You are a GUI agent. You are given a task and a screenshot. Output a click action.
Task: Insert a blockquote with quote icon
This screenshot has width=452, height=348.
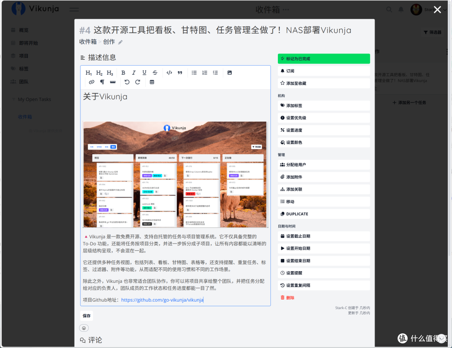point(180,73)
